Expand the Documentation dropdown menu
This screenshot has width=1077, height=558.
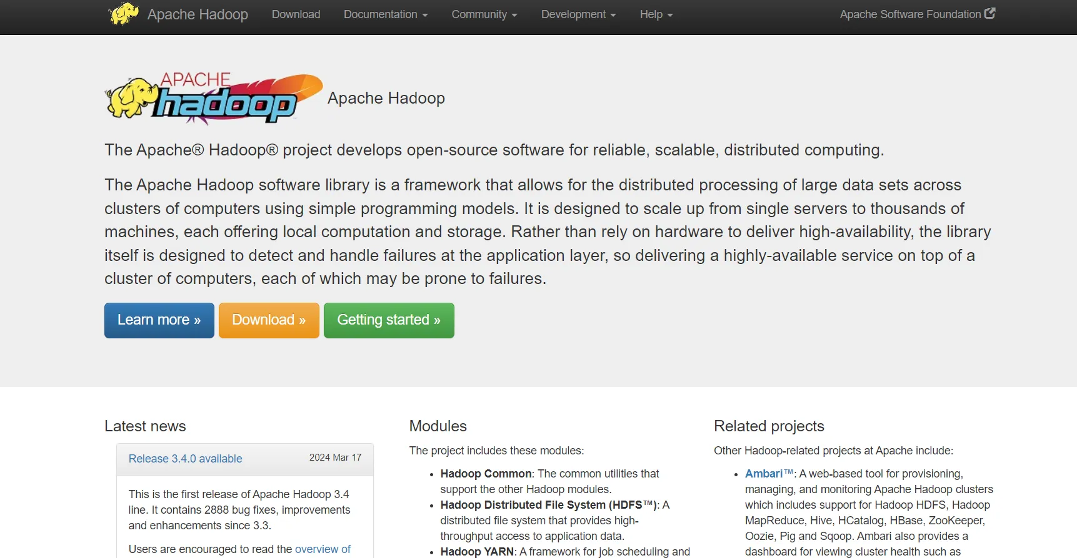click(x=386, y=14)
